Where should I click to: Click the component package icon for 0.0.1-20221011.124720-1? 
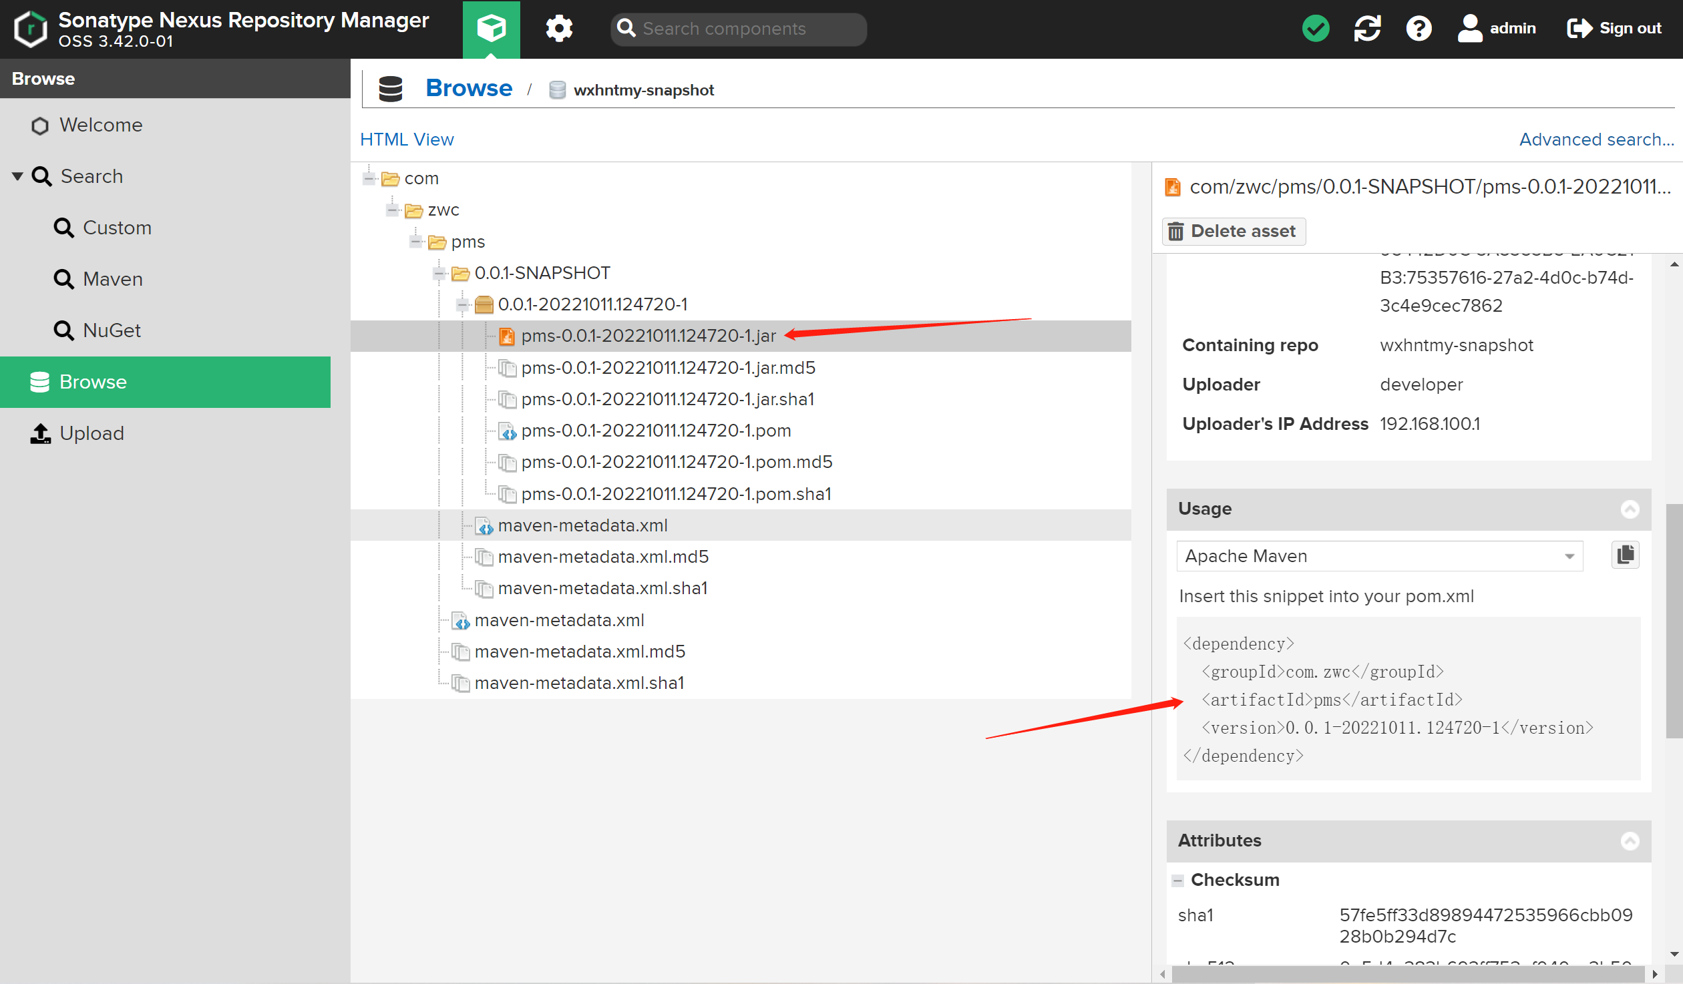coord(484,305)
